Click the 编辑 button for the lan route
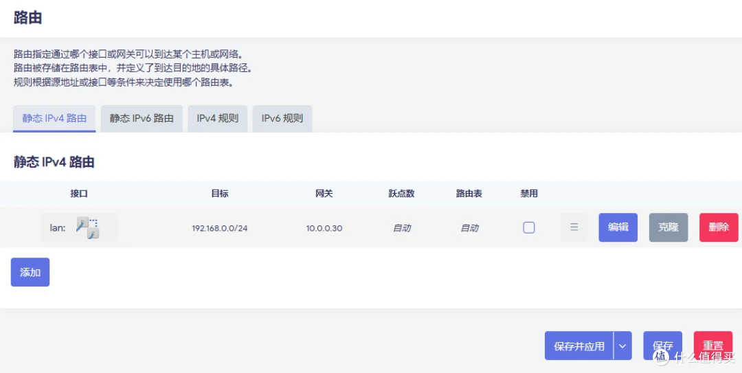Viewport: 742px width, 373px height. point(618,227)
